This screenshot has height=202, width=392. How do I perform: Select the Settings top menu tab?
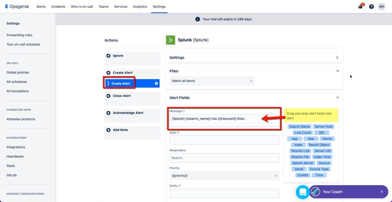pos(159,7)
